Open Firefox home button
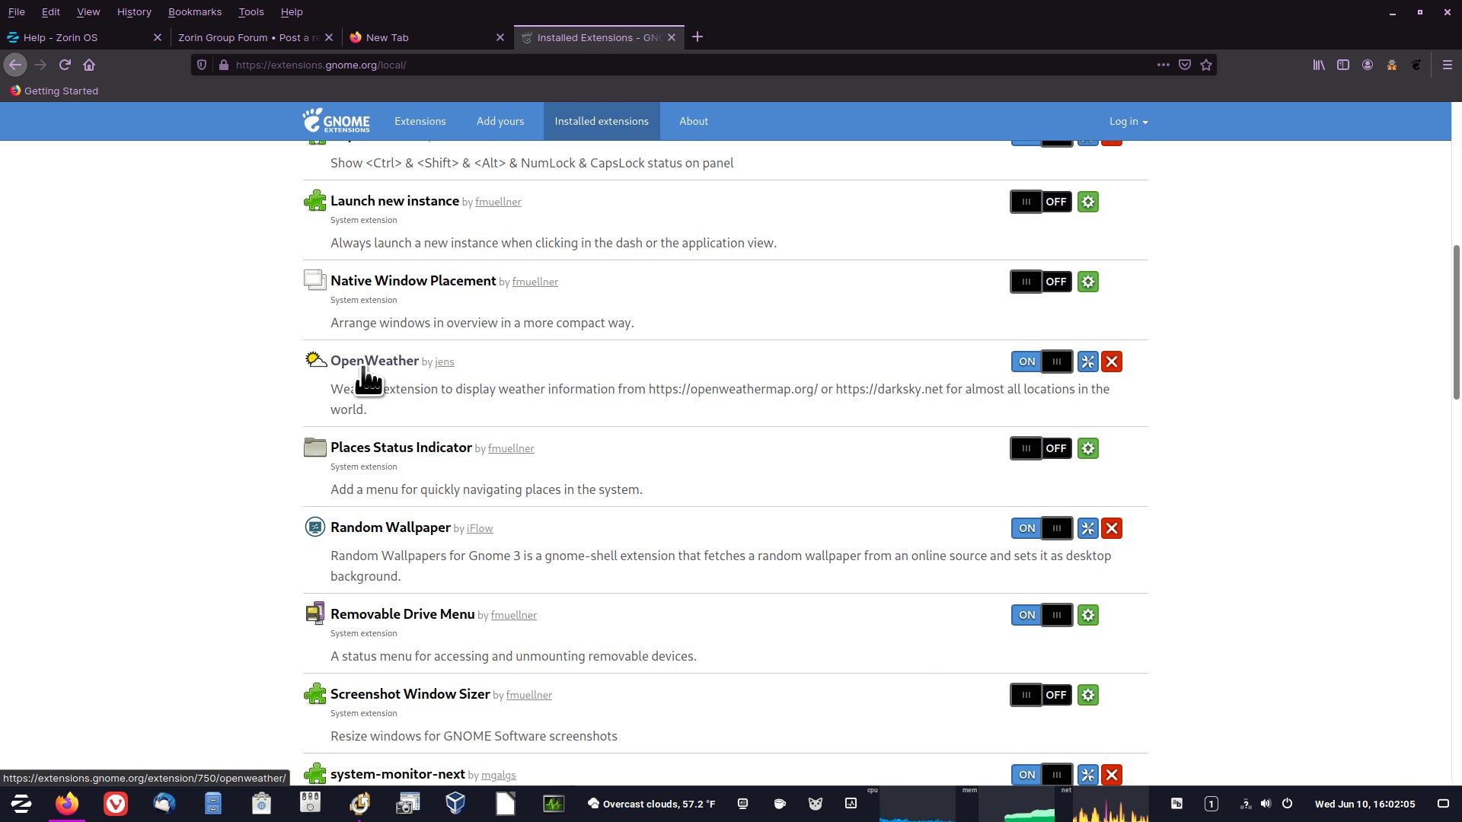 [x=89, y=65]
